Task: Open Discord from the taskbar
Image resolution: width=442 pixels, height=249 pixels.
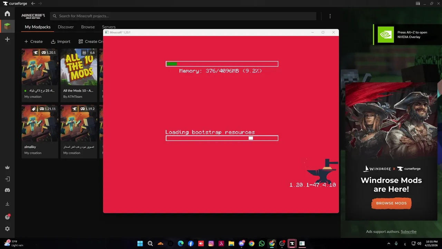Action: click(x=242, y=243)
